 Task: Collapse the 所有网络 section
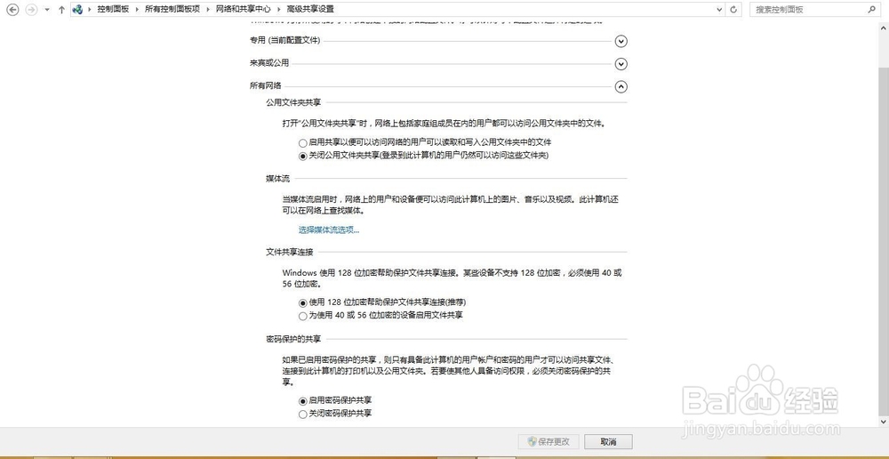point(621,87)
